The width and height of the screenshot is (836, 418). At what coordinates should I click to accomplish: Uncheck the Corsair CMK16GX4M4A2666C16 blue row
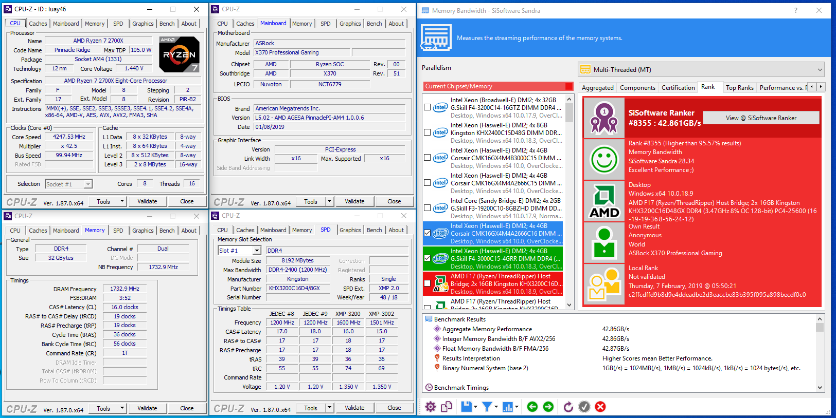click(x=427, y=233)
